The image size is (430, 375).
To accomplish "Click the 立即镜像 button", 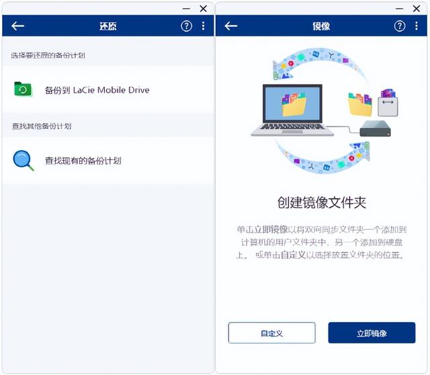I will pos(372,333).
